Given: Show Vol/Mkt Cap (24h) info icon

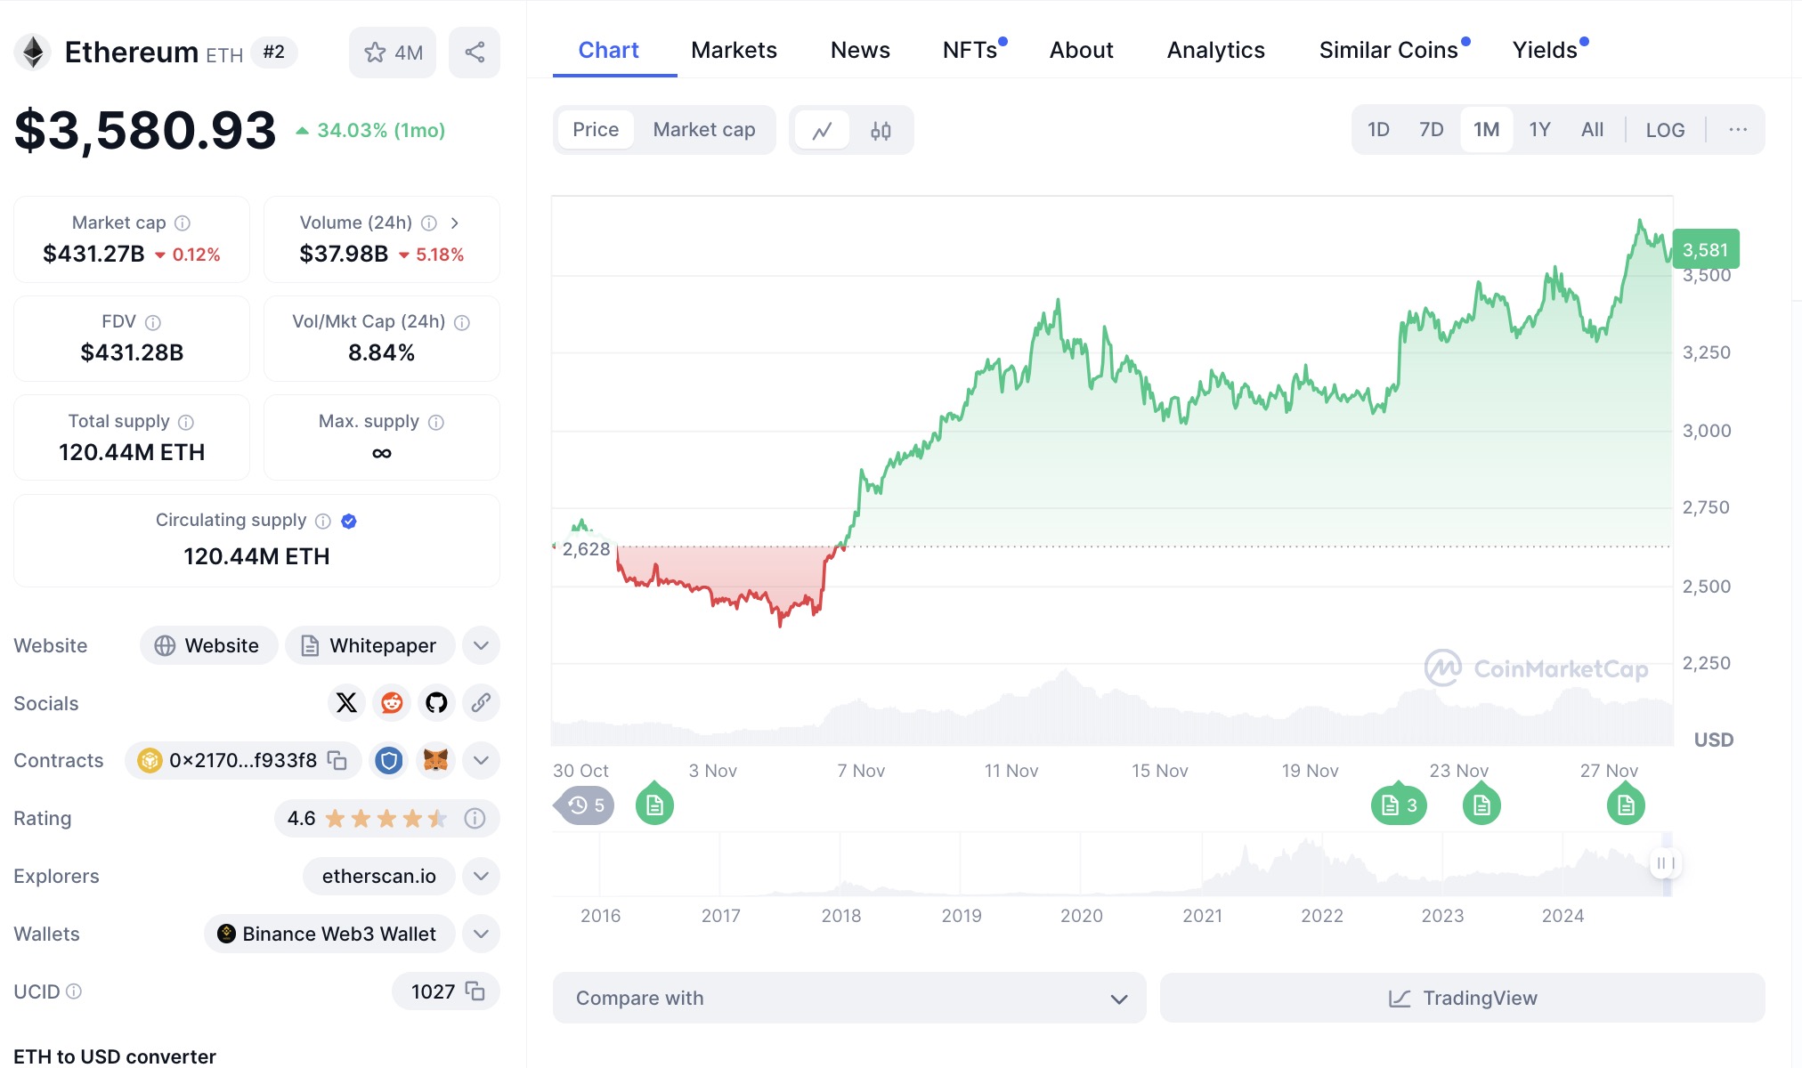Looking at the screenshot, I should click(462, 322).
